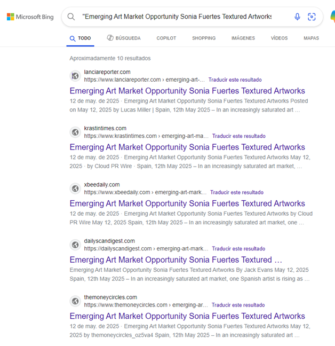
Task: Switch to the COPILOT tab
Action: [x=166, y=38]
